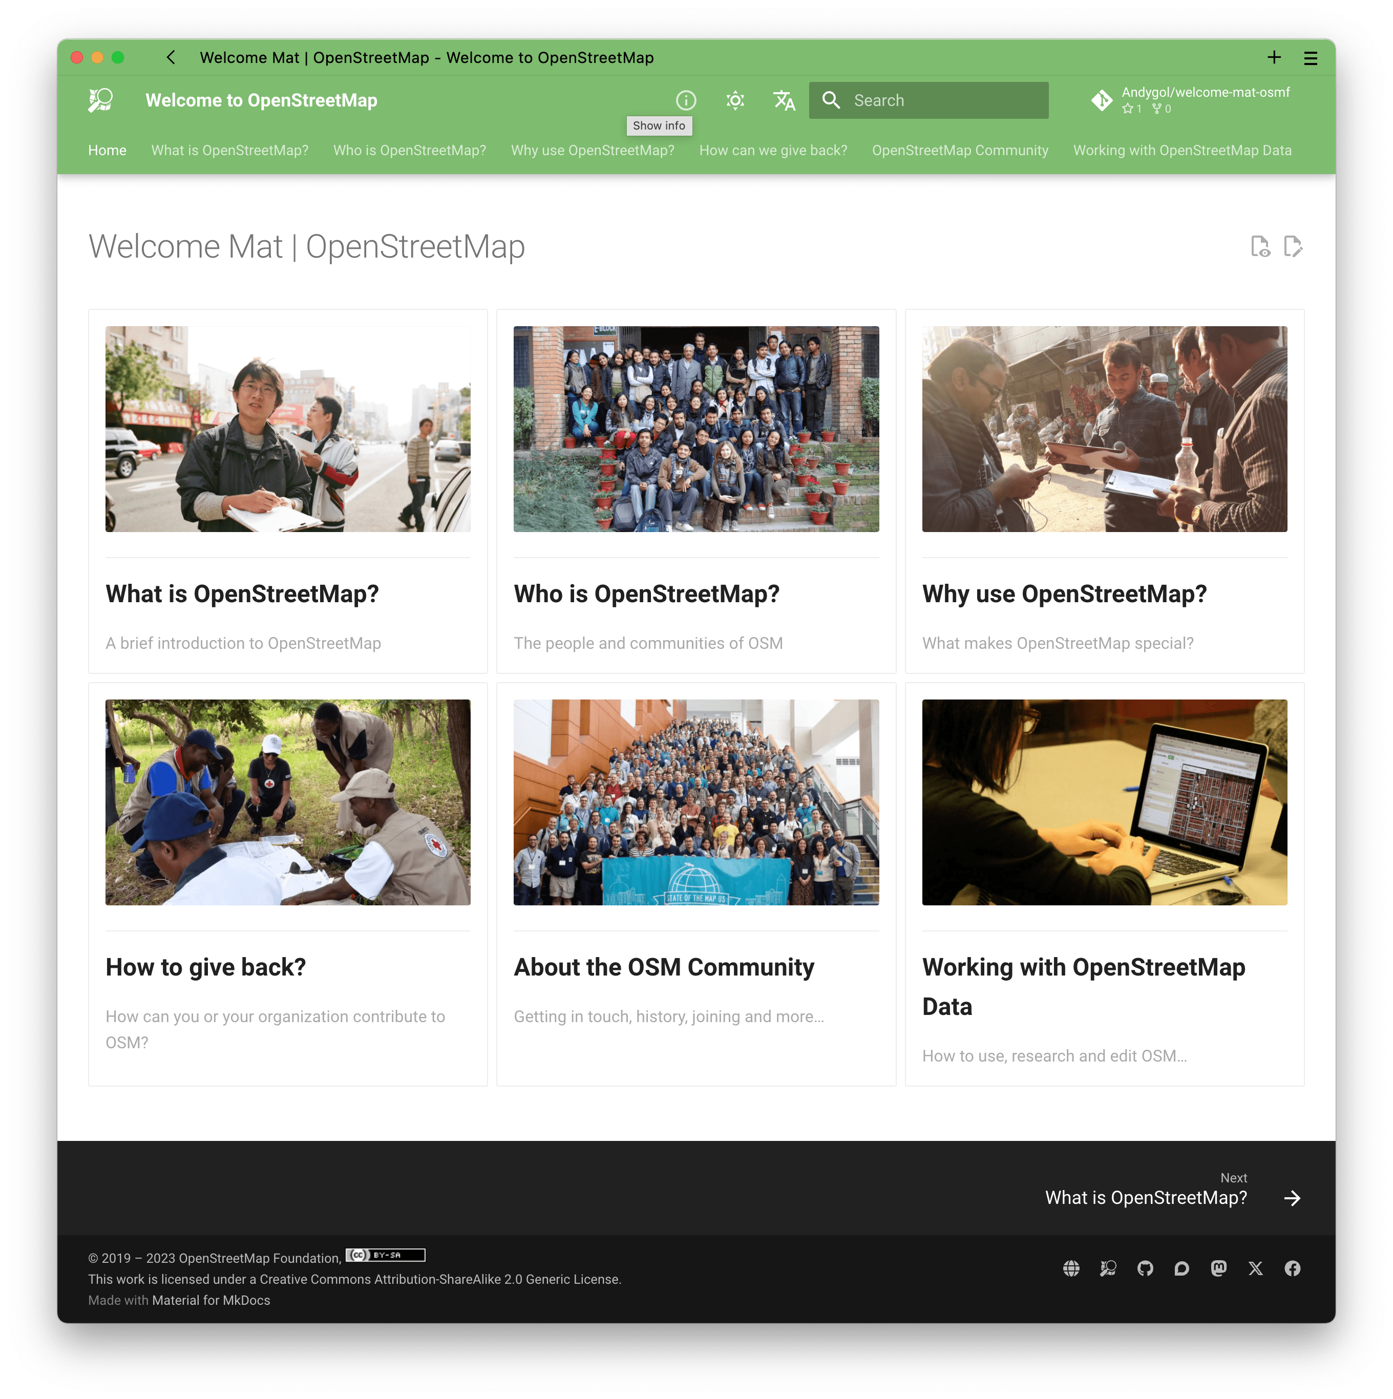Open the Why use OpenStreetMap? nav tab
Screen dimensions: 1393x1399
tap(592, 150)
